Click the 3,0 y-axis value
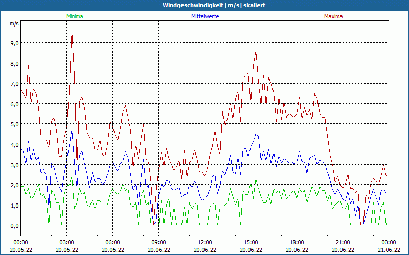409x255 pixels. click(15, 165)
